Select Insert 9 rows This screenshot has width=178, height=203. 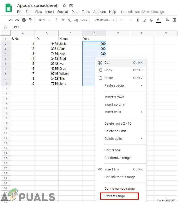click(121, 97)
